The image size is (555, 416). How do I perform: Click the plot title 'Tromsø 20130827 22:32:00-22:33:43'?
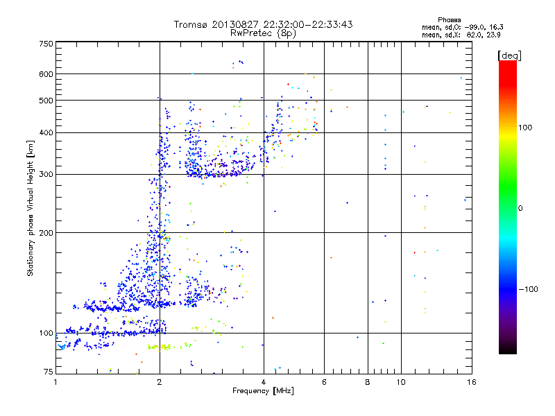tap(263, 24)
